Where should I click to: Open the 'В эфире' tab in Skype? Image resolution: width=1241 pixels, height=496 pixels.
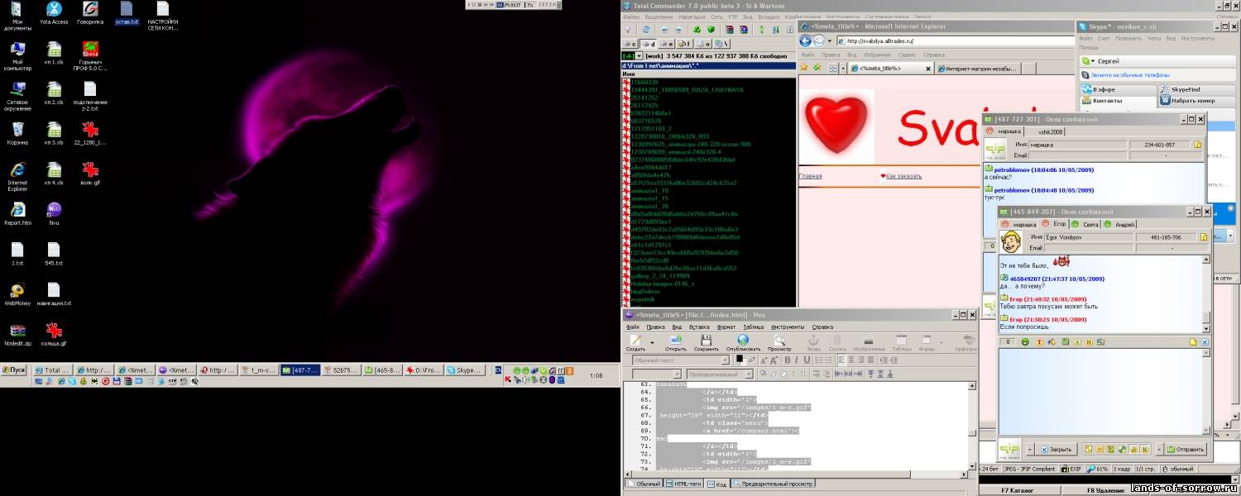(x=1118, y=89)
